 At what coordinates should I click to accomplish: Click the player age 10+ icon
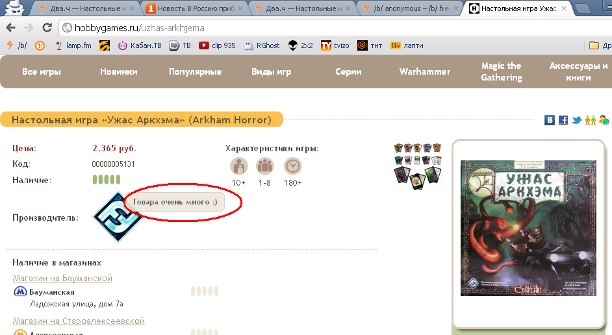239,166
